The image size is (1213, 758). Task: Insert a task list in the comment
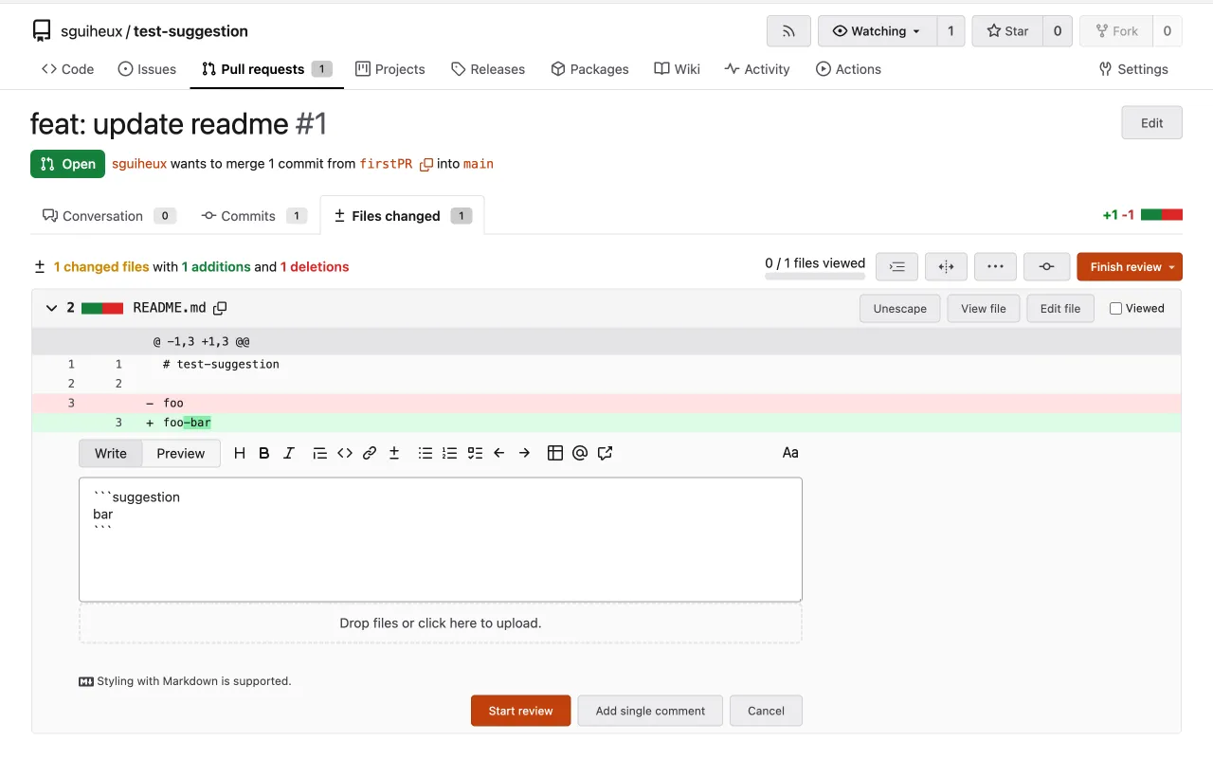pyautogui.click(x=475, y=453)
